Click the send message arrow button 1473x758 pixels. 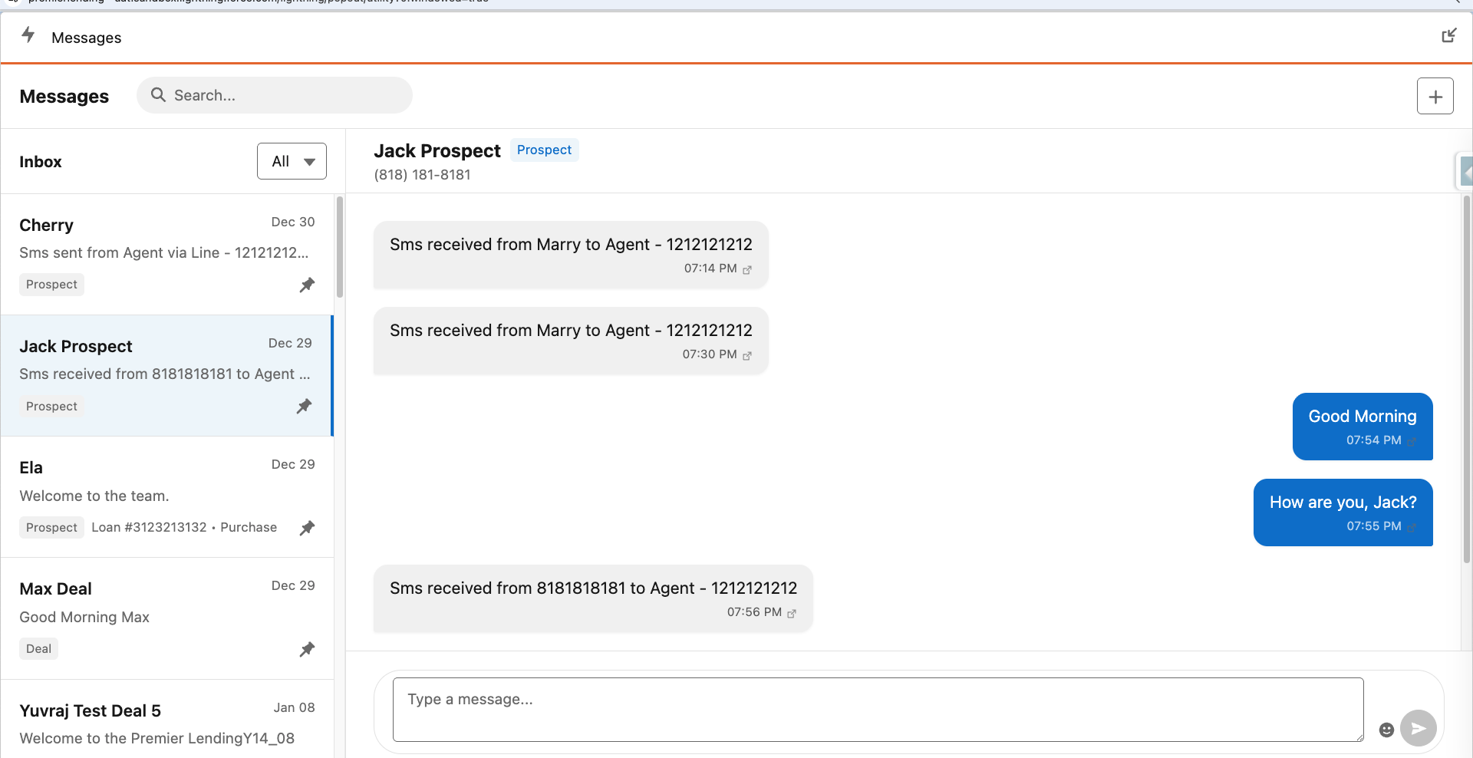click(x=1418, y=728)
